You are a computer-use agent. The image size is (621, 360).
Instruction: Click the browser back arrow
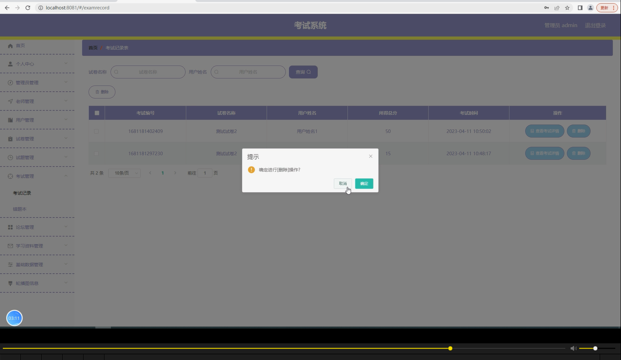pos(7,8)
